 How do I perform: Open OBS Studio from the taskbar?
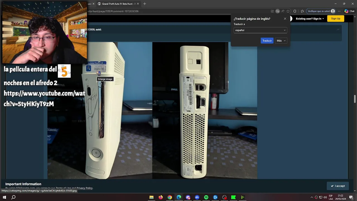pyautogui.click(x=225, y=197)
